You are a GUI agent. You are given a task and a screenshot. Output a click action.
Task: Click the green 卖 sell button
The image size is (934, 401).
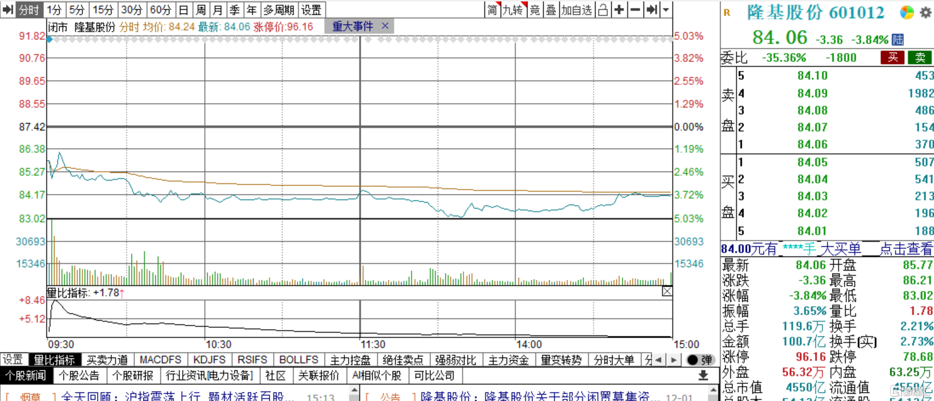click(920, 57)
